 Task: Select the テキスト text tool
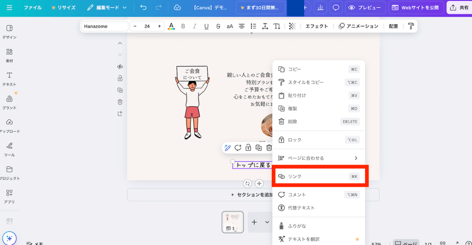pyautogui.click(x=9, y=79)
